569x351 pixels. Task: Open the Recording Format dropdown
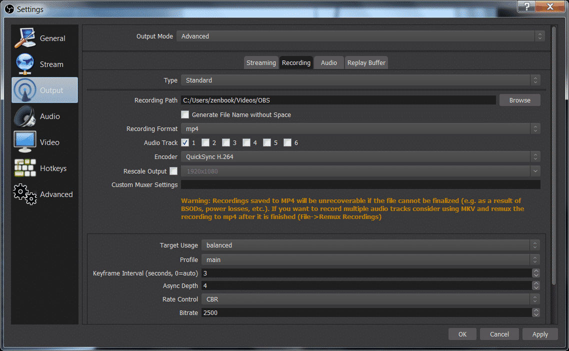click(x=535, y=128)
